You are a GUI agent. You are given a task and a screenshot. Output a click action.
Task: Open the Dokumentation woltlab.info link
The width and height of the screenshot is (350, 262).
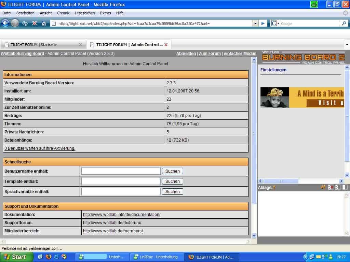122,215
